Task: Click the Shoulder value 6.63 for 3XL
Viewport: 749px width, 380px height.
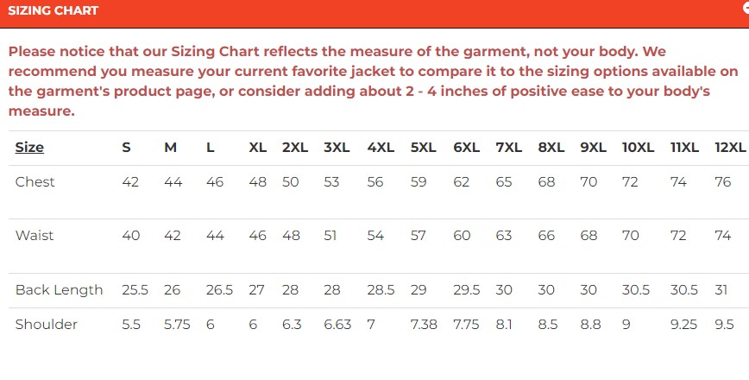Action: pos(337,324)
